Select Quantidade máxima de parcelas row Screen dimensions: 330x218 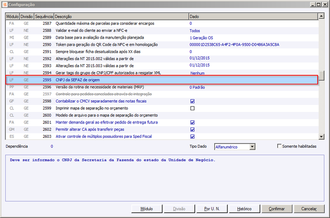coord(162,23)
